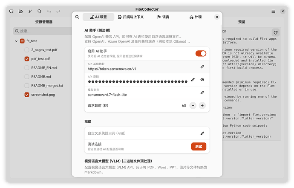Click the branch icon in the toolbar
This screenshot has height=188, width=294.
point(30,11)
